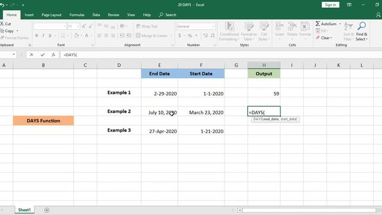Open Sort & Filter menu
Viewport: 382px width, 215px height.
click(x=349, y=31)
